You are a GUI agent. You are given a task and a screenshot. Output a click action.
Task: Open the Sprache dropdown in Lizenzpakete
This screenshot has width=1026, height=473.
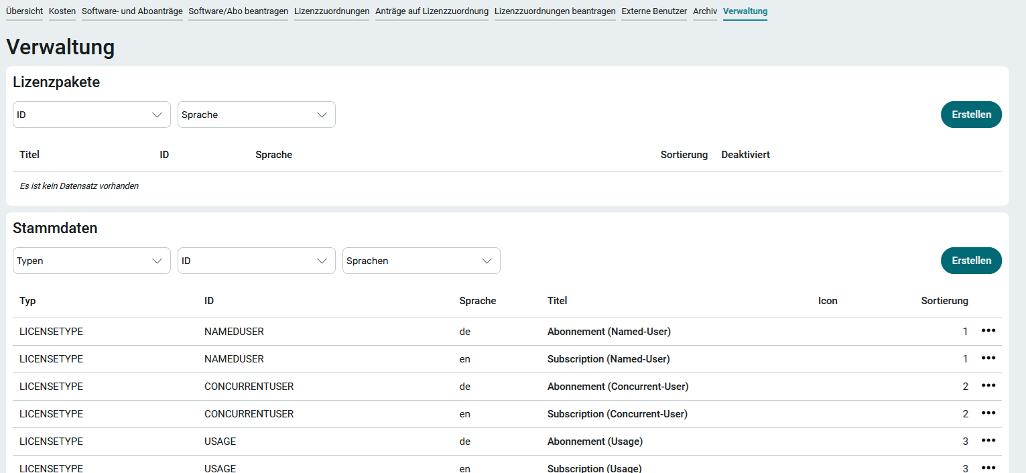coord(256,115)
